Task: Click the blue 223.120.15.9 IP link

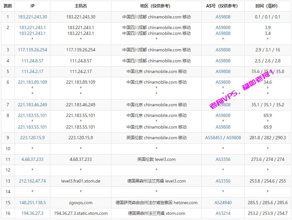Action: pyautogui.click(x=32, y=138)
